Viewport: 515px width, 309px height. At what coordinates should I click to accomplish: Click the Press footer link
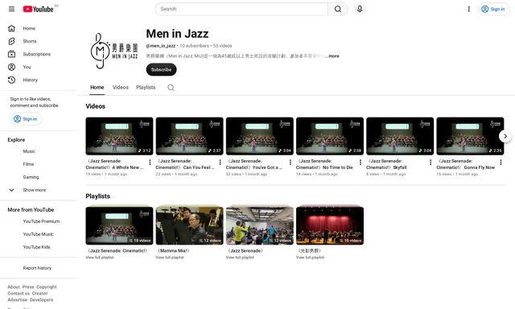click(x=28, y=287)
